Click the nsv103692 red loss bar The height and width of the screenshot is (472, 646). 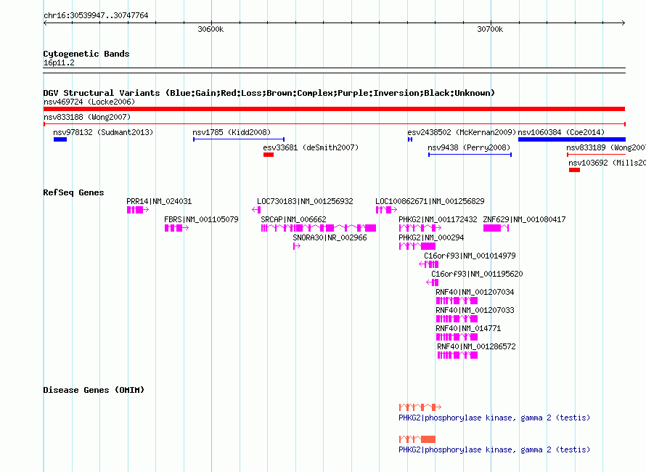point(574,170)
